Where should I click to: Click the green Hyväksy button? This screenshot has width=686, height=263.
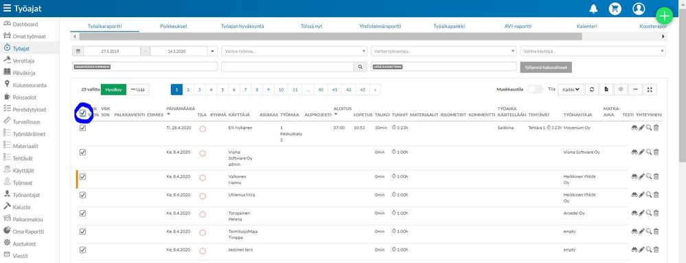(x=113, y=89)
